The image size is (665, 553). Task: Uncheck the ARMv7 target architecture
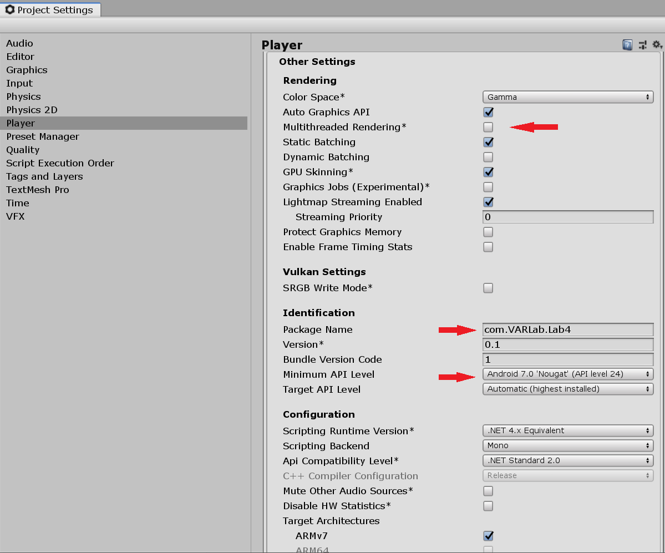pyautogui.click(x=488, y=536)
